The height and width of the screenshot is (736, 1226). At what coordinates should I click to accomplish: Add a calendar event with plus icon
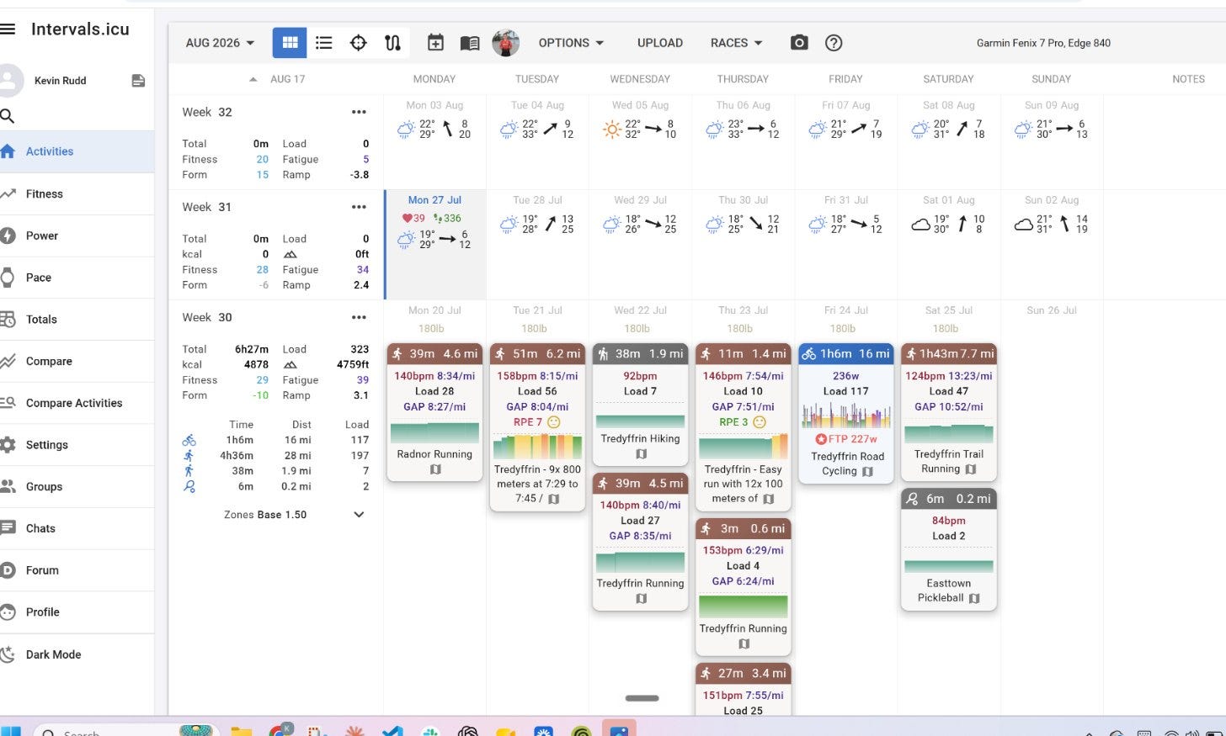point(435,43)
